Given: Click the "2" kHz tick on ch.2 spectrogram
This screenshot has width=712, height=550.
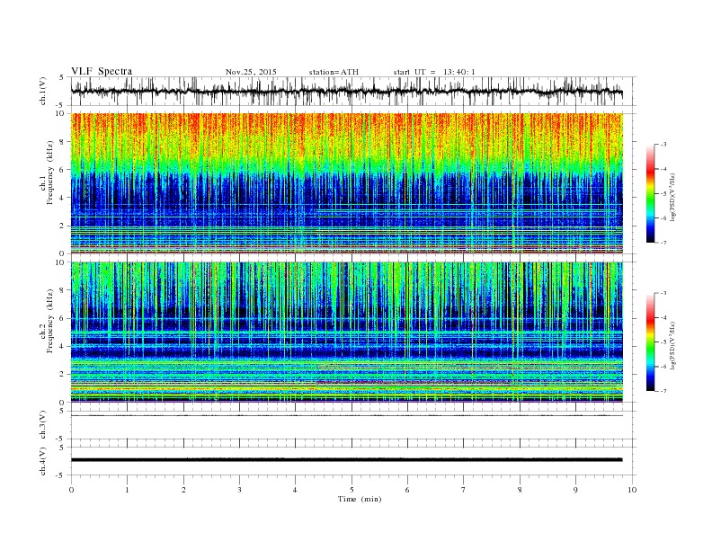Looking at the screenshot, I should 62,375.
